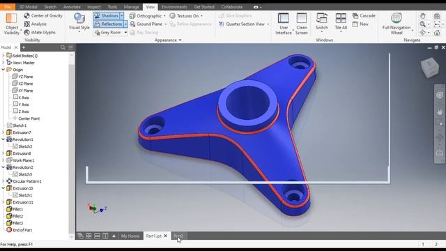This screenshot has width=446, height=251.
Task: Switch to the Tools ribbon tab
Action: [x=112, y=7]
